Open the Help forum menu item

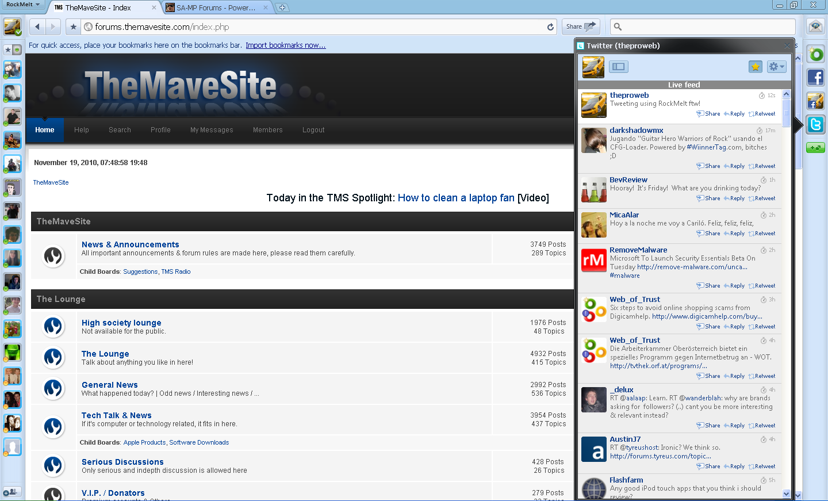click(82, 130)
